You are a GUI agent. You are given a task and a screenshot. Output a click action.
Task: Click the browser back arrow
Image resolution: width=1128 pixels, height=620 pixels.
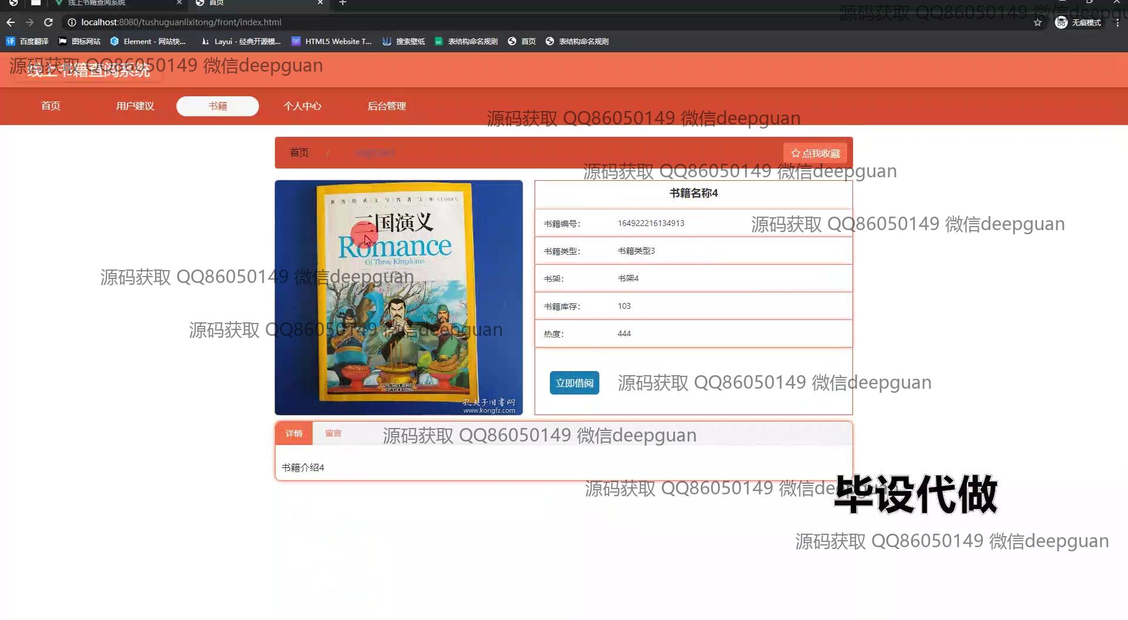point(11,22)
